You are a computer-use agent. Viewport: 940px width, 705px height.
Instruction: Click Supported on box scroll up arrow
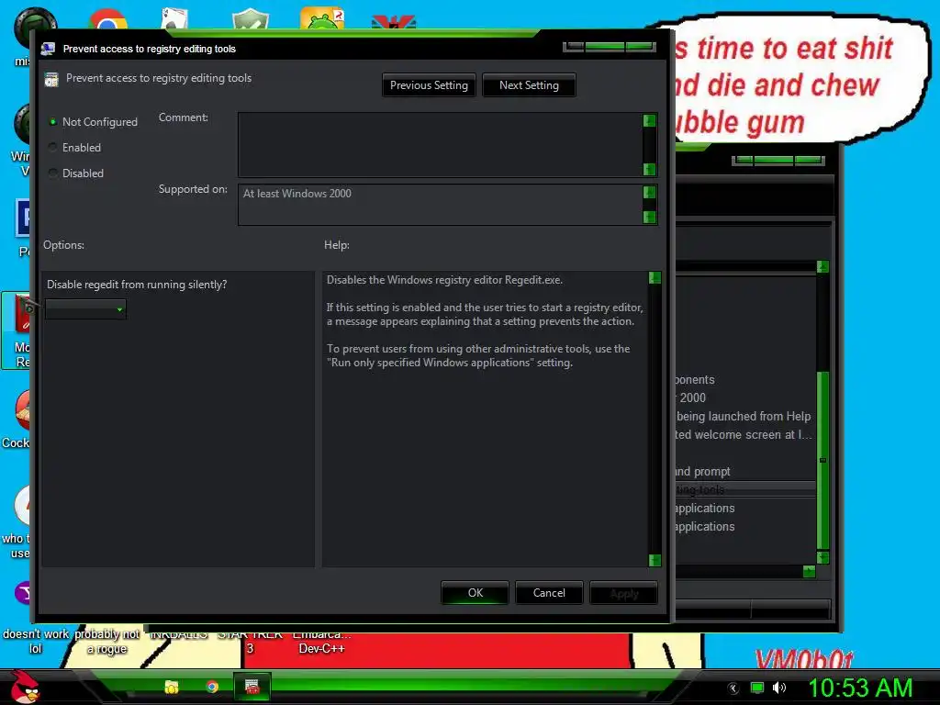pyautogui.click(x=649, y=192)
